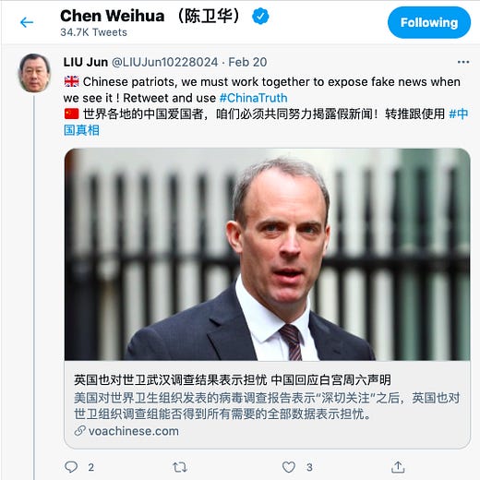The image size is (480, 480).
Task: Open the @LIUJun10228024 handle
Action: click(x=164, y=62)
